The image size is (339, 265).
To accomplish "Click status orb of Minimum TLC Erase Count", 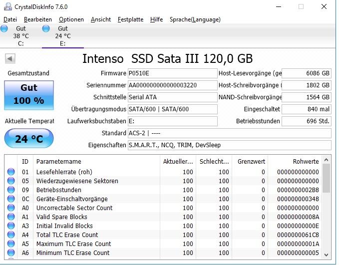I will pos(11,253).
